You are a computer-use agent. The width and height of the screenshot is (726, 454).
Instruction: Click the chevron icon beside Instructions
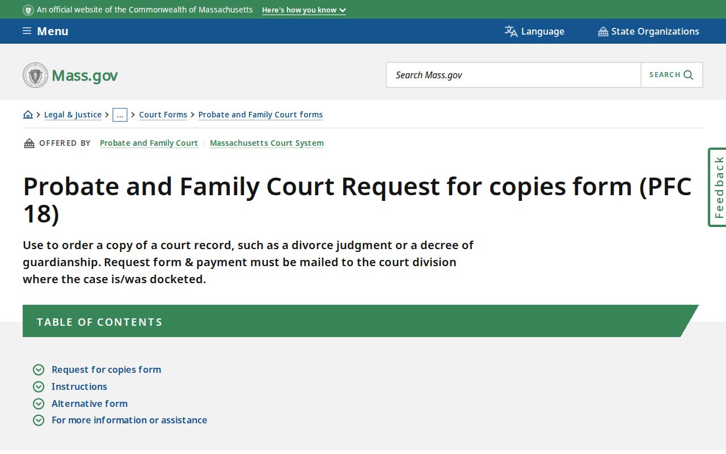39,387
